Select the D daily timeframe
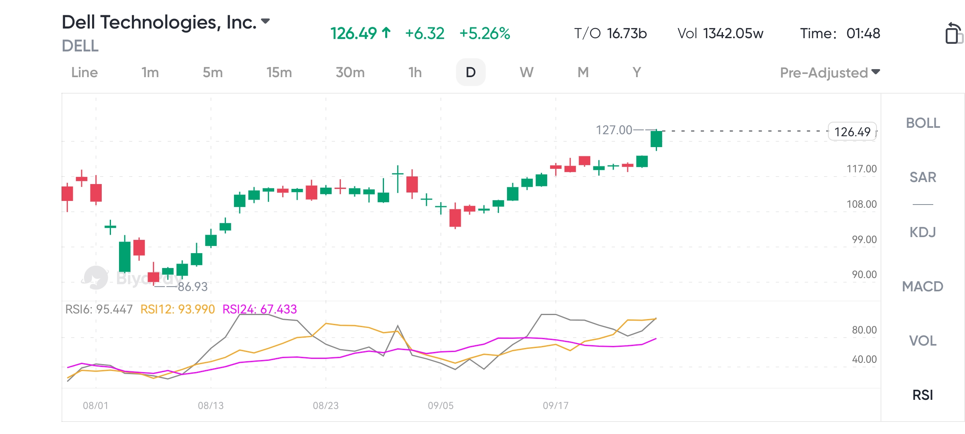965x434 pixels. 470,72
